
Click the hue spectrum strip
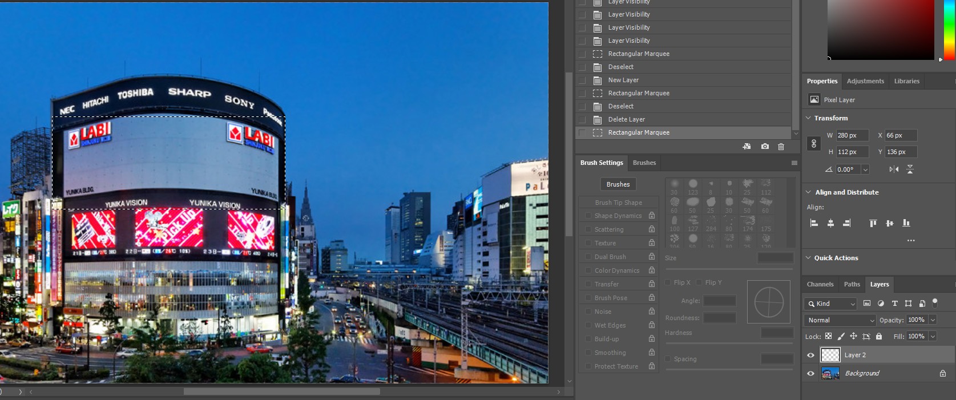949,29
